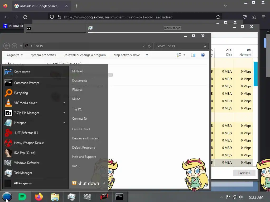Bookmark page with star icon in Firefox
Viewport: 270px width, 202px height.
point(218,17)
